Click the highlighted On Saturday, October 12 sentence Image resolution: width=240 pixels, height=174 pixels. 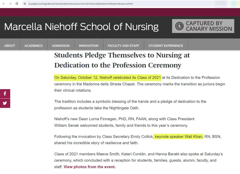click(x=108, y=78)
